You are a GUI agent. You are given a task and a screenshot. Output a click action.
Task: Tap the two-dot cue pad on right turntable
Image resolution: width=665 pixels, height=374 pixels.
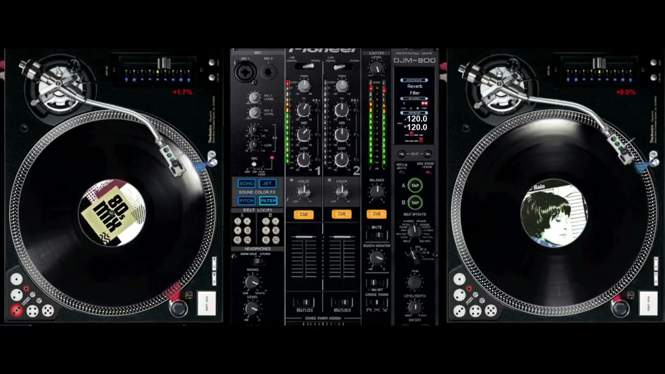click(x=459, y=295)
